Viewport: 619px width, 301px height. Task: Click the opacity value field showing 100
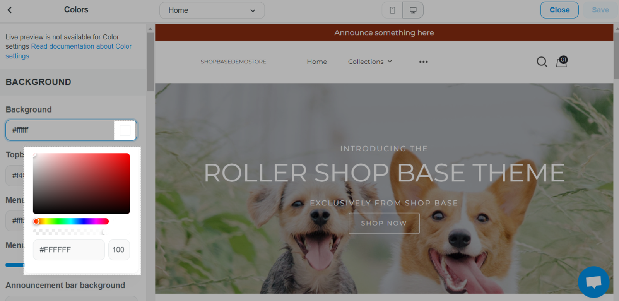point(119,250)
